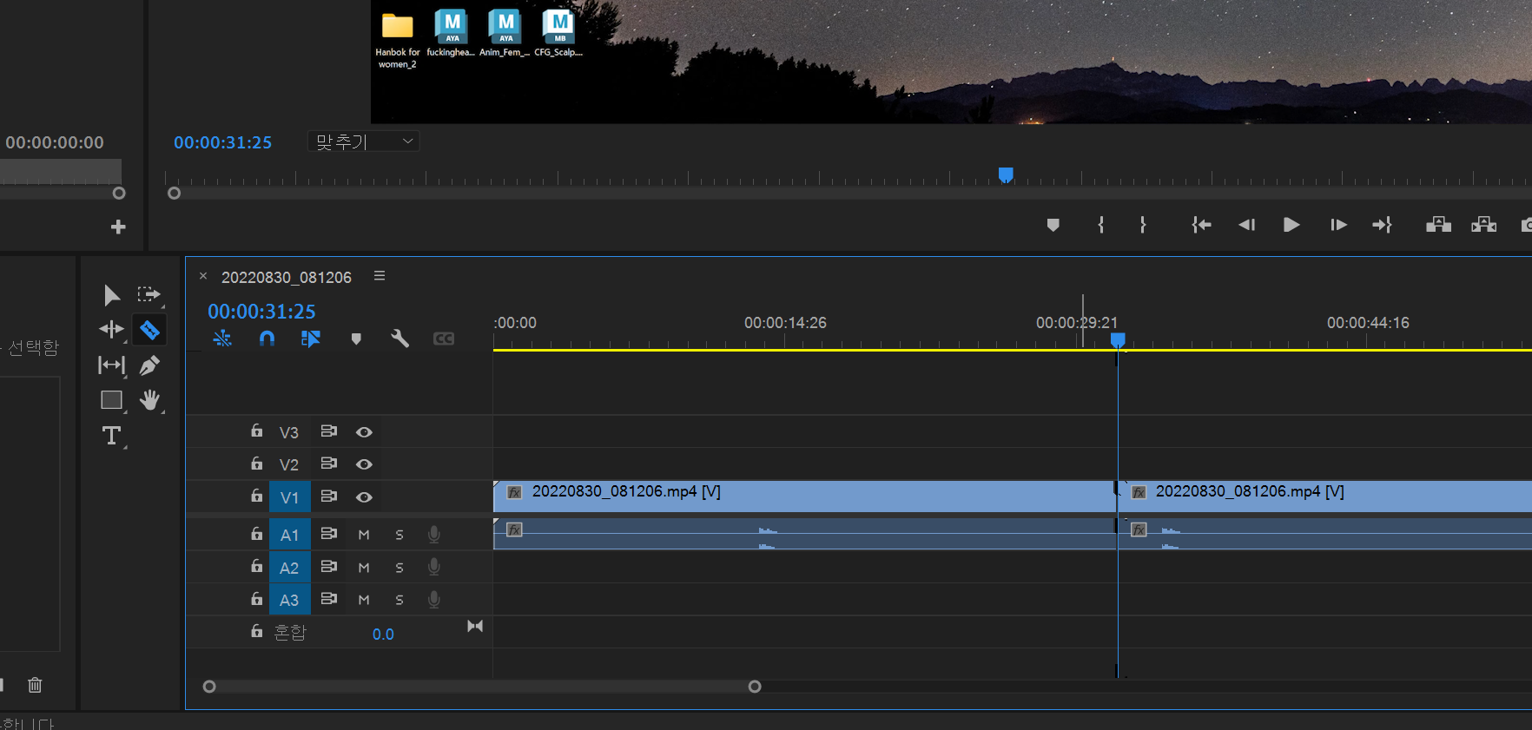
Task: Add marker in Program monitor
Action: click(x=1053, y=225)
